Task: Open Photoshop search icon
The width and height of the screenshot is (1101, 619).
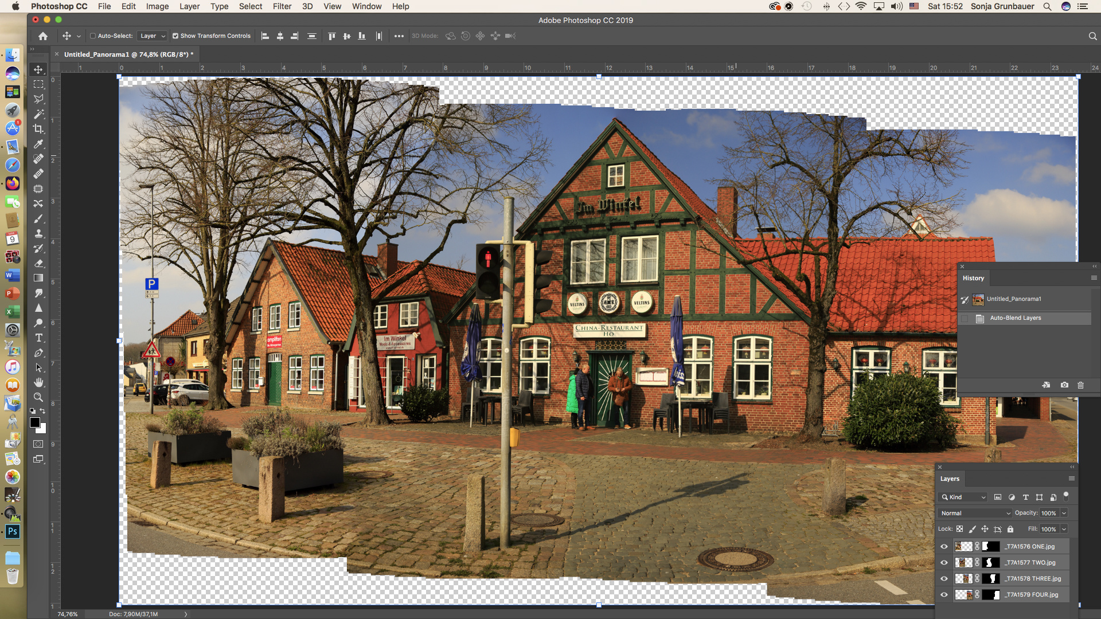Action: coord(1092,36)
